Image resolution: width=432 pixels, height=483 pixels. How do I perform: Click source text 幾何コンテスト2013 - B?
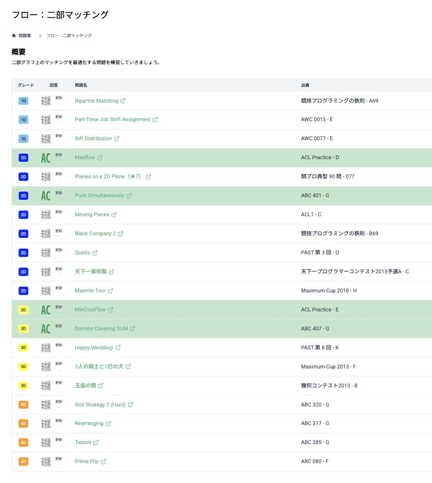coord(329,386)
